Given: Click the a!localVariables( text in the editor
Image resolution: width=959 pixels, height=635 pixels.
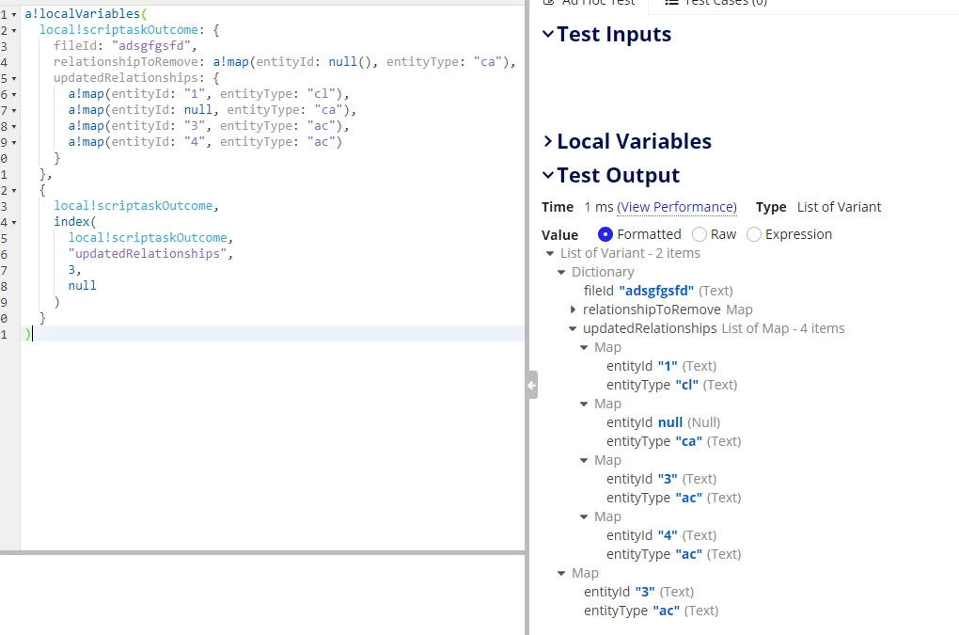Looking at the screenshot, I should (86, 13).
